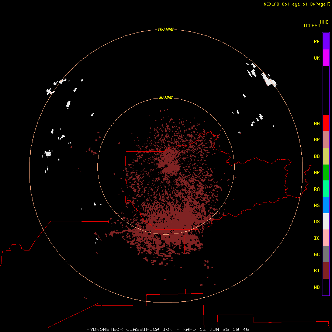This screenshot has height=332, width=332.
Task: Click the DS legend label
Action: click(x=317, y=222)
